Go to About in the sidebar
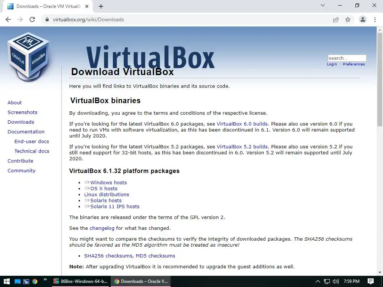This screenshot has height=287, width=383. coord(15,102)
